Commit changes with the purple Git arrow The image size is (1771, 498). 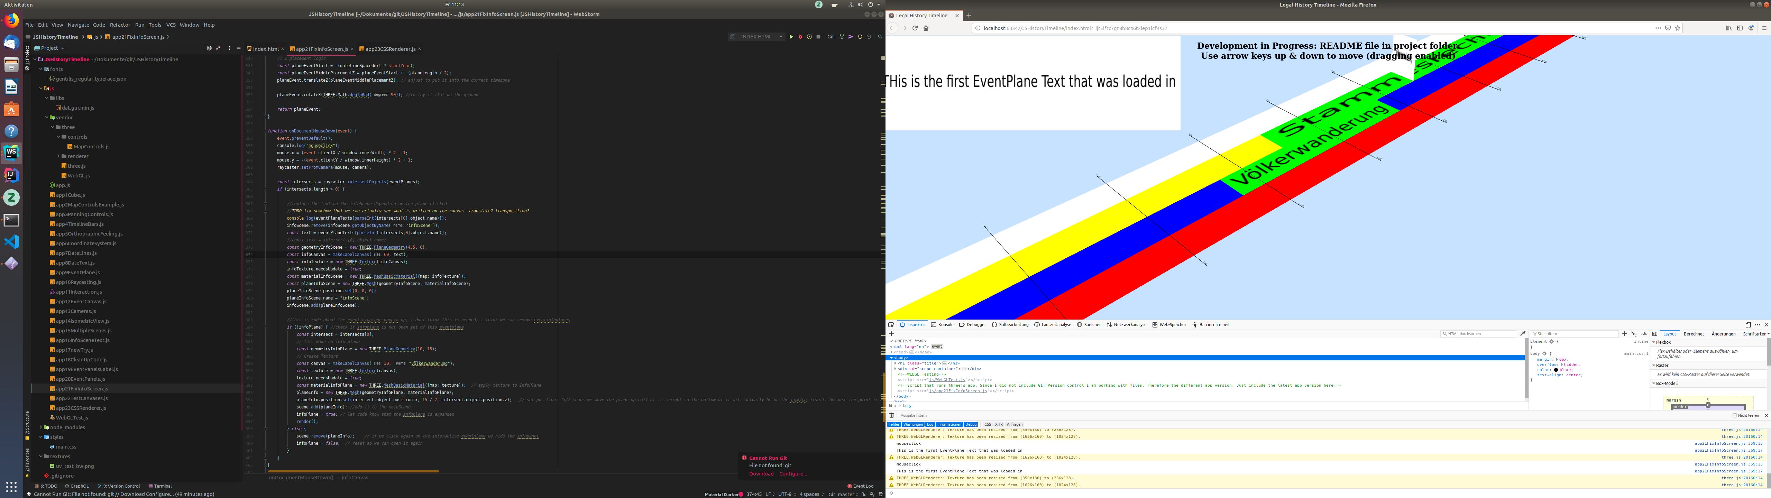click(851, 37)
